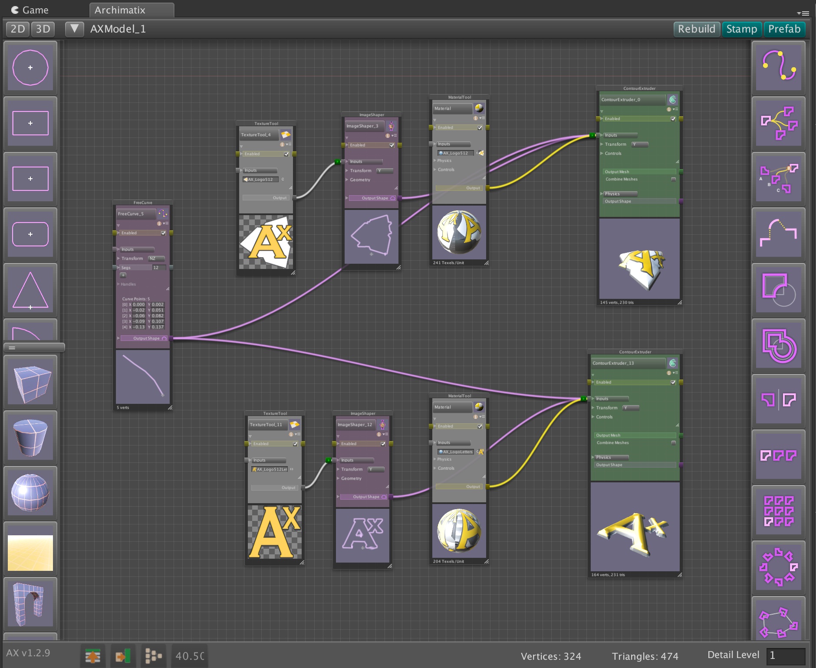Open the AXModel_1 dropdown arrow
The width and height of the screenshot is (816, 668).
74,29
